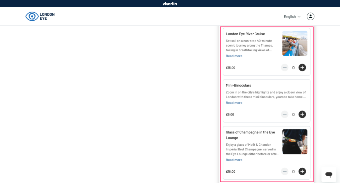Click the £5.00 price
The height and width of the screenshot is (183, 340).
(x=230, y=114)
